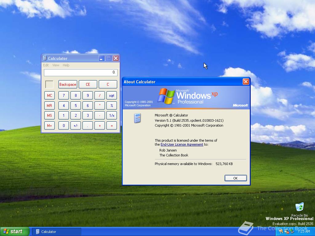
Task: Click OK in About Calculator dialog
Action: [x=236, y=178]
